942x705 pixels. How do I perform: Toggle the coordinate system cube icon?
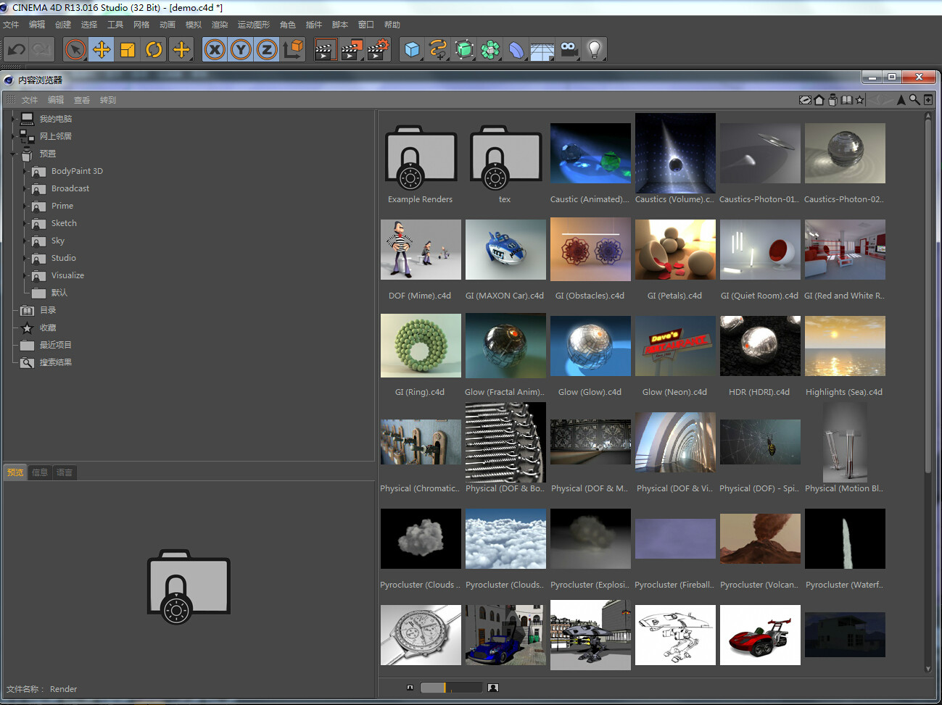pyautogui.click(x=294, y=49)
